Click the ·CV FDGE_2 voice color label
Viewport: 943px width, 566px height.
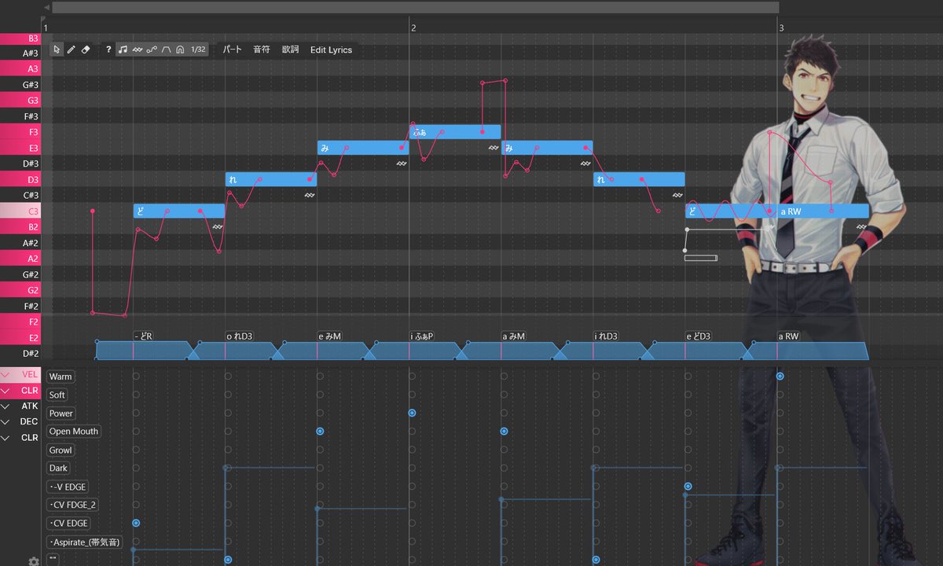[73, 505]
